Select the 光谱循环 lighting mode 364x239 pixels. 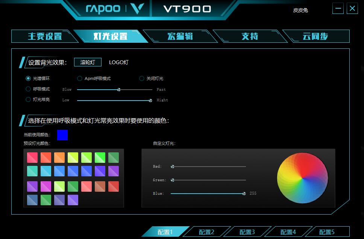[x=28, y=78]
